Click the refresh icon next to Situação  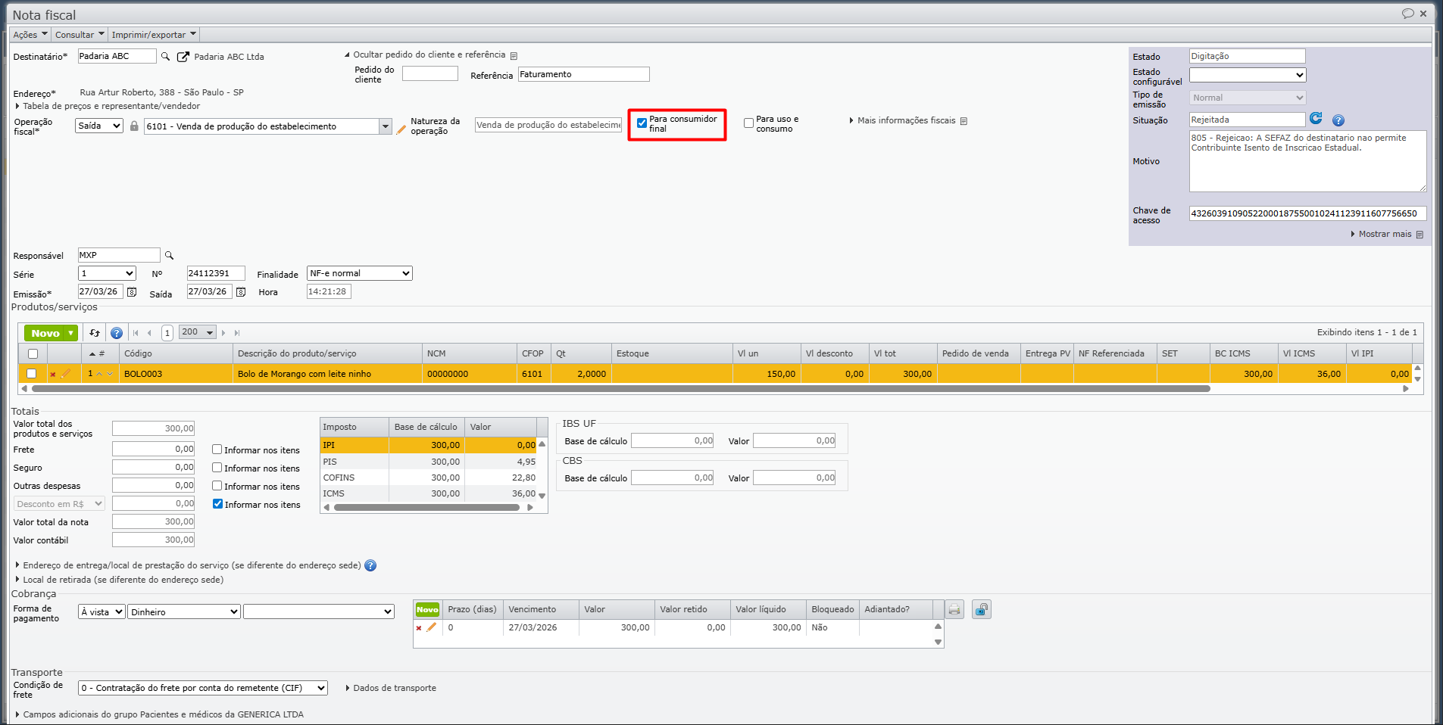[x=1316, y=119]
